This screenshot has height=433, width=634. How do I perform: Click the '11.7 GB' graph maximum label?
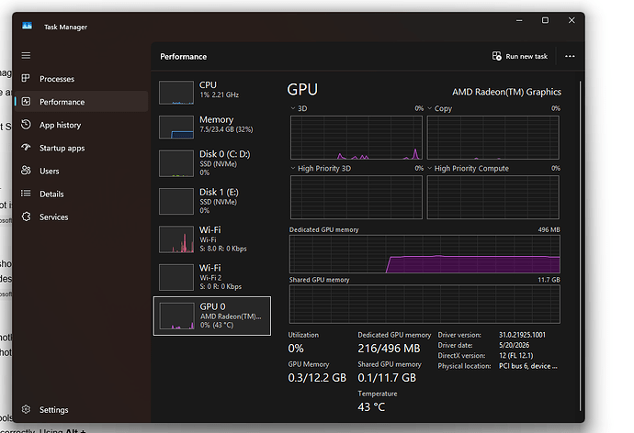click(549, 280)
